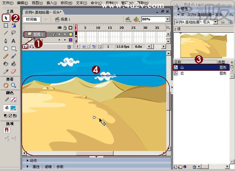
Task: Toggle lock dot of 图层 1
Action: click(x=65, y=40)
